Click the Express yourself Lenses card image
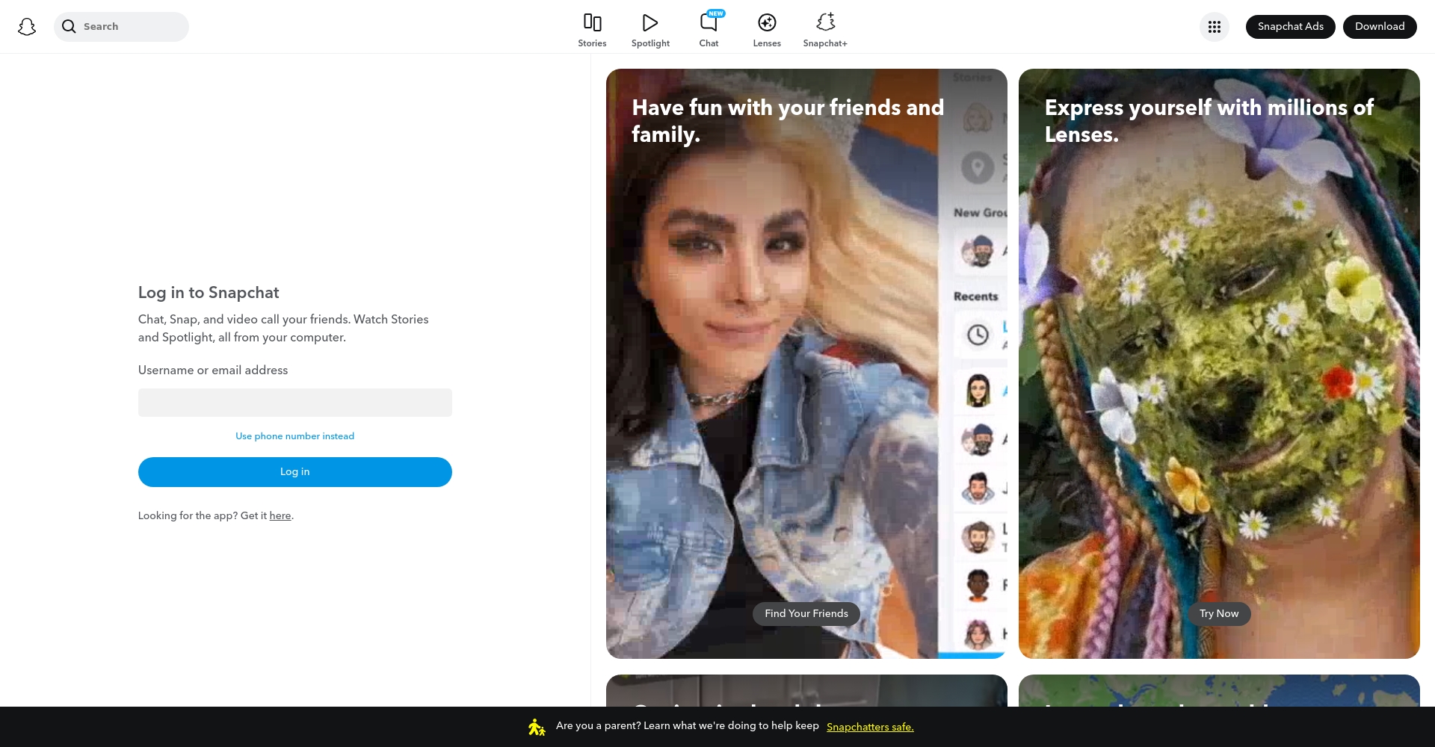 coord(1219,364)
